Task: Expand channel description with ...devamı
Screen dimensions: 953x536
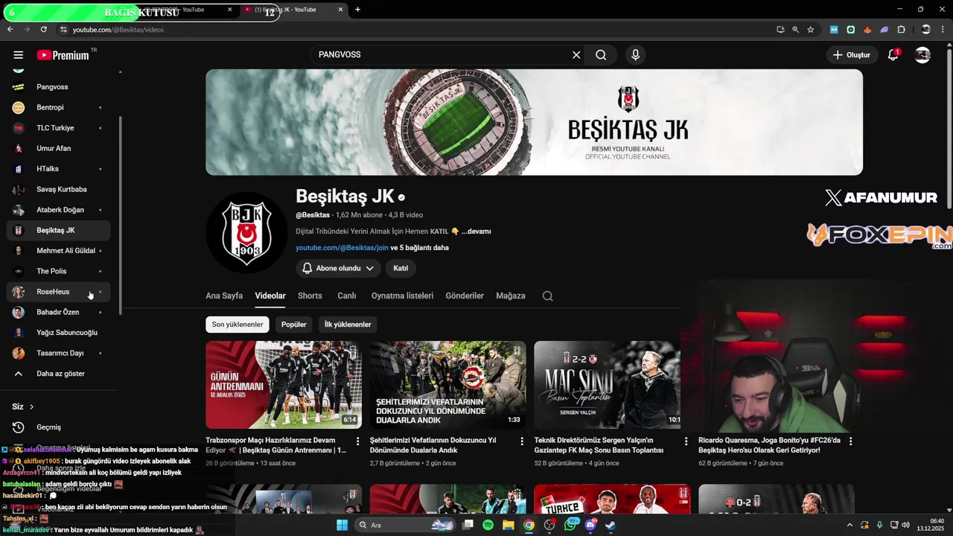Action: point(476,232)
